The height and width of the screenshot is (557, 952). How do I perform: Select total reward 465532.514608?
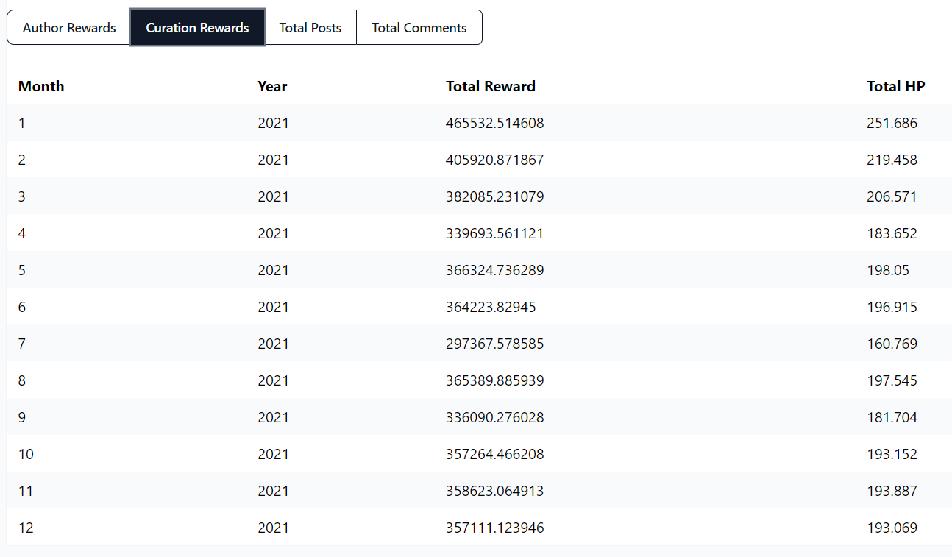pyautogui.click(x=495, y=123)
